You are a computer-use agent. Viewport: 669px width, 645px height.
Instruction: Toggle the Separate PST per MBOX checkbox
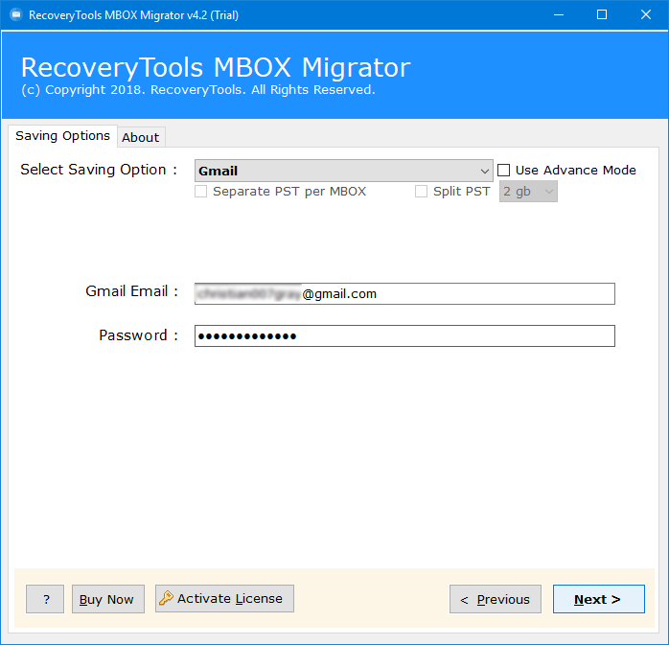coord(201,191)
